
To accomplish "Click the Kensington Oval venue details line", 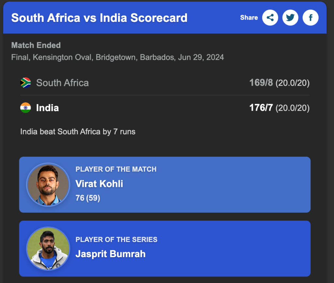I will (x=117, y=57).
